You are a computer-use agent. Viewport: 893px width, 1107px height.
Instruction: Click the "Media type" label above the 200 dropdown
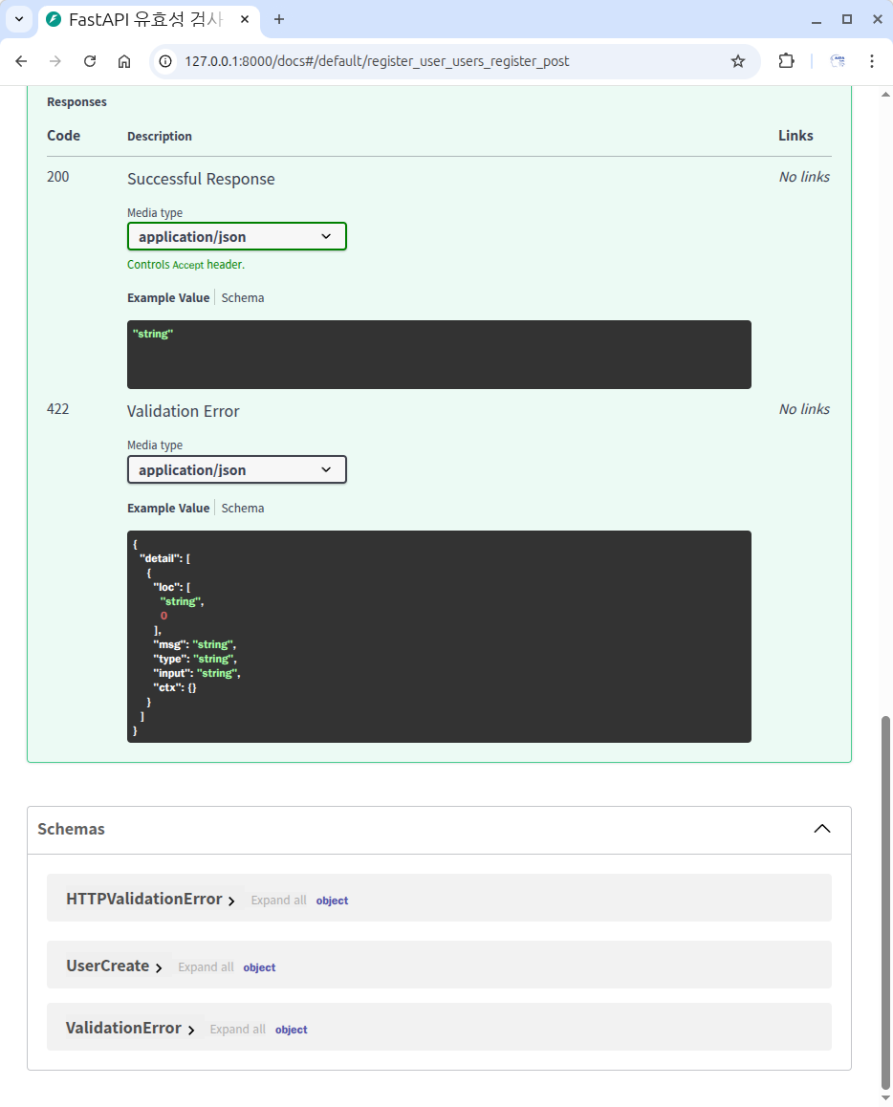155,213
